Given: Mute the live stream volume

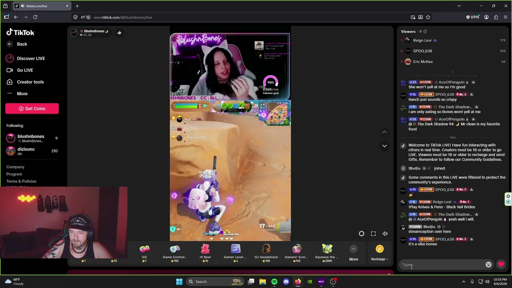Looking at the screenshot, I should (385, 234).
